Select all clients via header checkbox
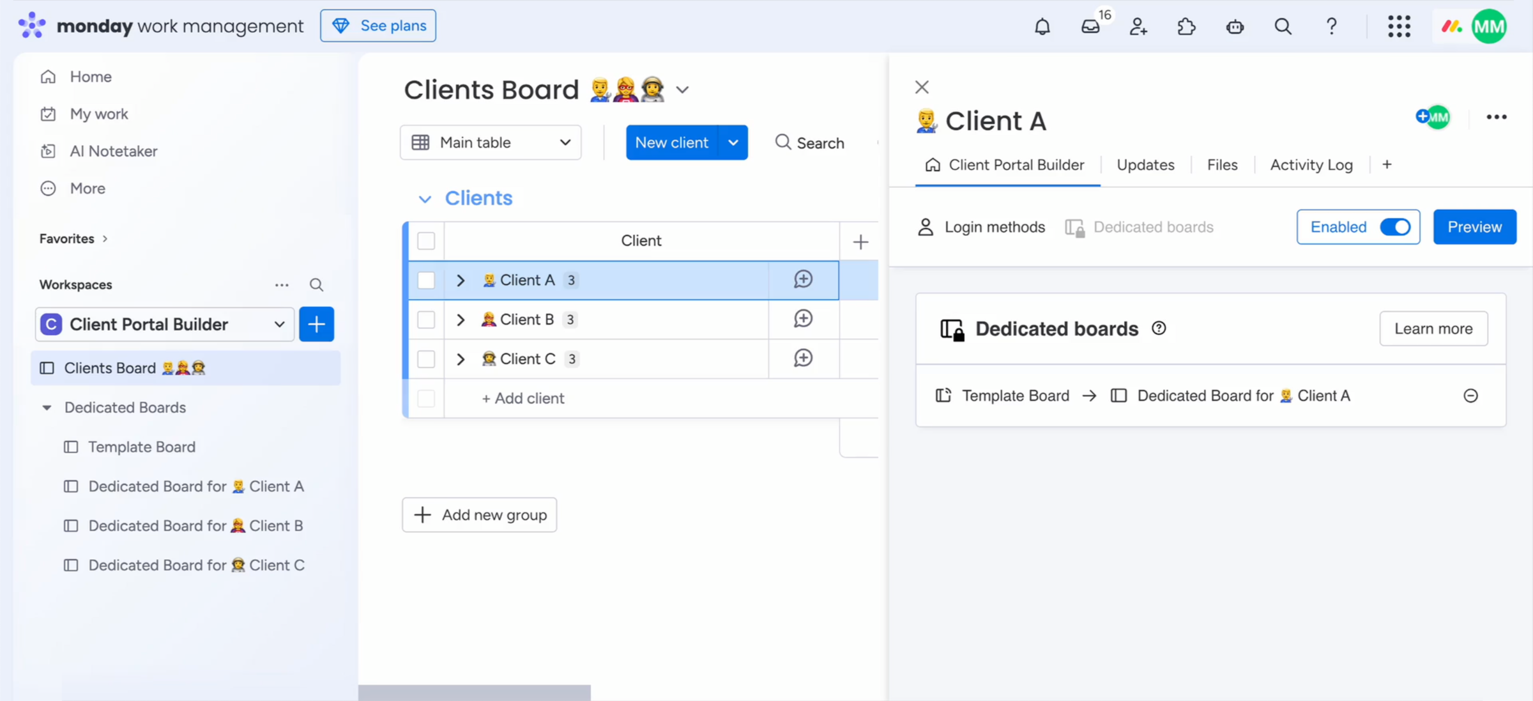Screen dimensions: 1533x701 (x=426, y=241)
